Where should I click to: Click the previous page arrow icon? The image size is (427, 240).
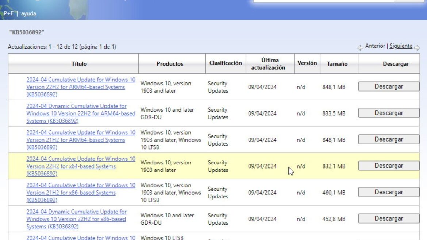point(360,48)
